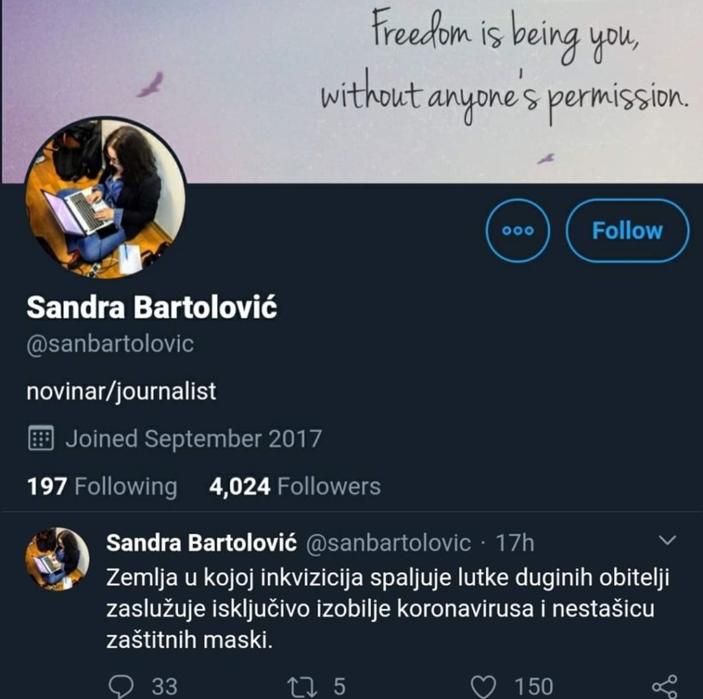Image resolution: width=703 pixels, height=699 pixels.
Task: Click the retweet arrows icon
Action: (302, 687)
